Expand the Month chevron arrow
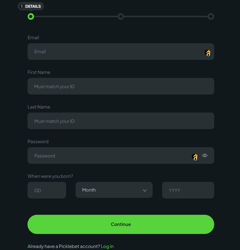This screenshot has height=250, width=240. click(x=145, y=191)
